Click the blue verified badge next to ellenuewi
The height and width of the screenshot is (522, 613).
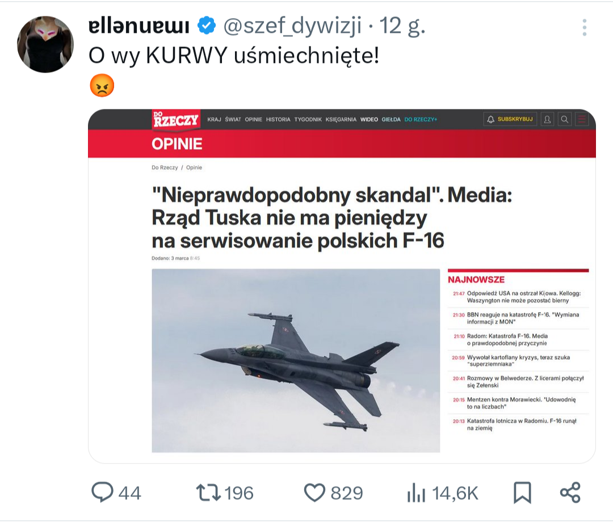(x=206, y=25)
